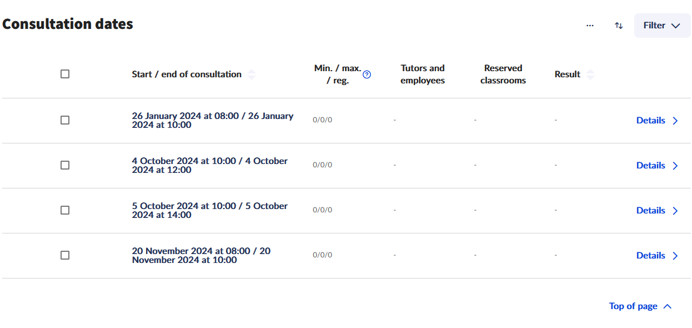The width and height of the screenshot is (692, 328).
Task: Open Details for 5 October 2024 consultation
Action: [650, 210]
